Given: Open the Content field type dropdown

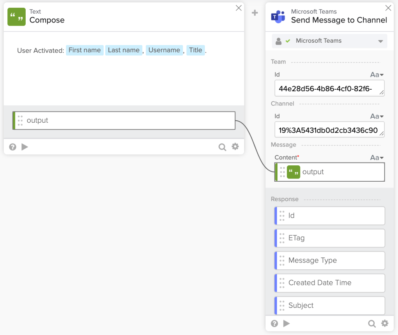Looking at the screenshot, I should [377, 157].
